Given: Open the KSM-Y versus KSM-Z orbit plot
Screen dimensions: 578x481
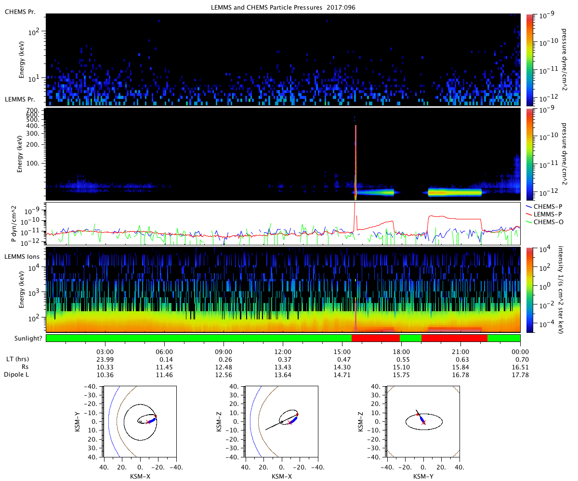Looking at the screenshot, I should (x=423, y=421).
